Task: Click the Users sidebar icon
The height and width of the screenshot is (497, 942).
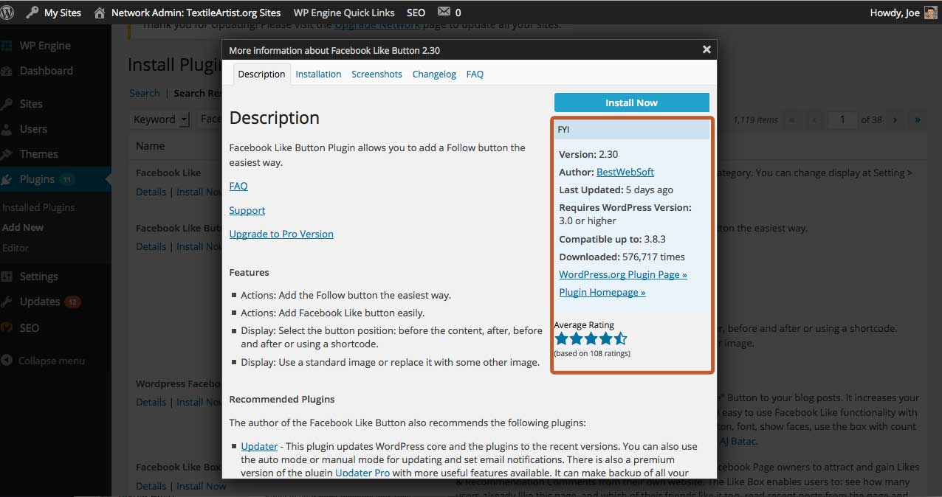Action: pos(7,129)
